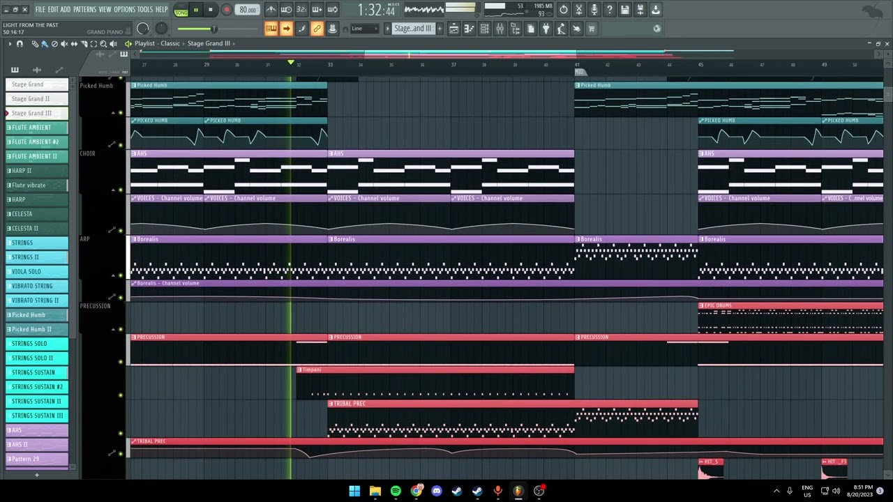Open Spotify from the Windows taskbar

pos(396,491)
